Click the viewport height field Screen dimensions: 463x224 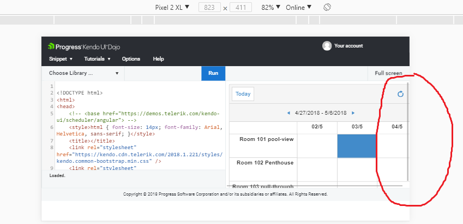click(240, 8)
